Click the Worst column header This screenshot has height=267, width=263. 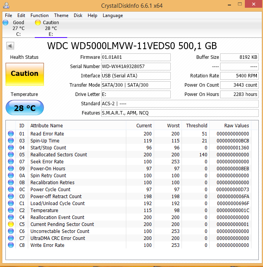pos(168,126)
